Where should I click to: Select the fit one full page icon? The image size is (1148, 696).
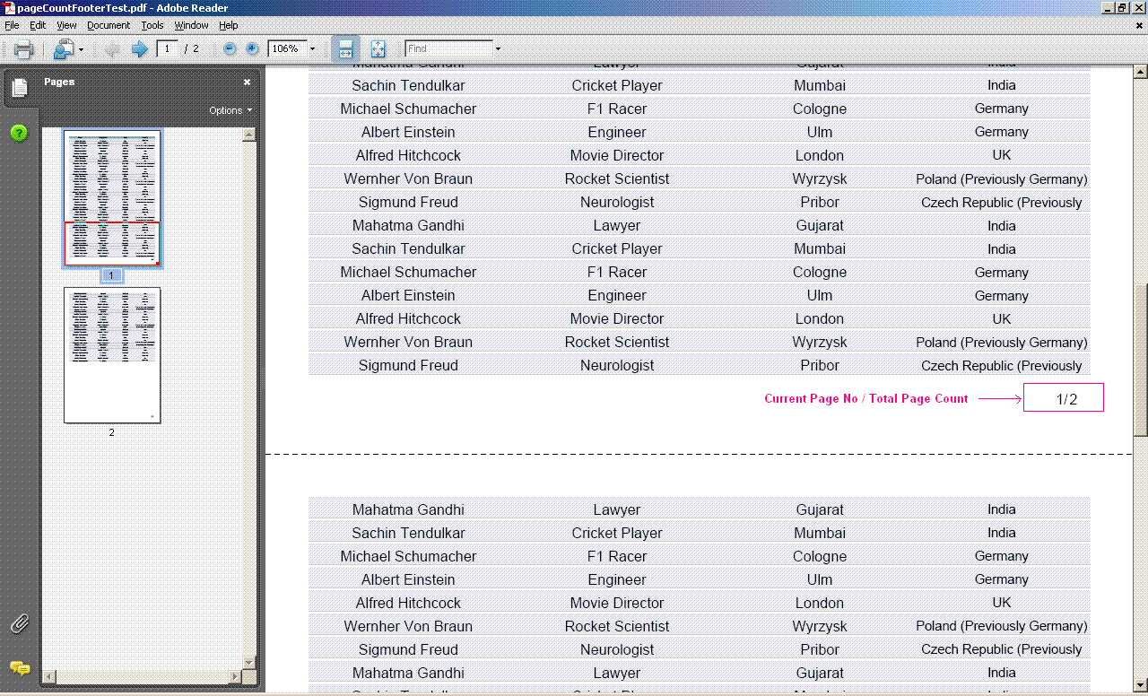coord(378,49)
